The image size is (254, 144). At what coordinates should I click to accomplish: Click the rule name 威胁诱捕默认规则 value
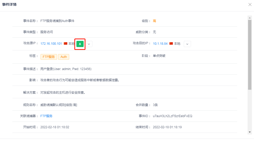coord(59,105)
